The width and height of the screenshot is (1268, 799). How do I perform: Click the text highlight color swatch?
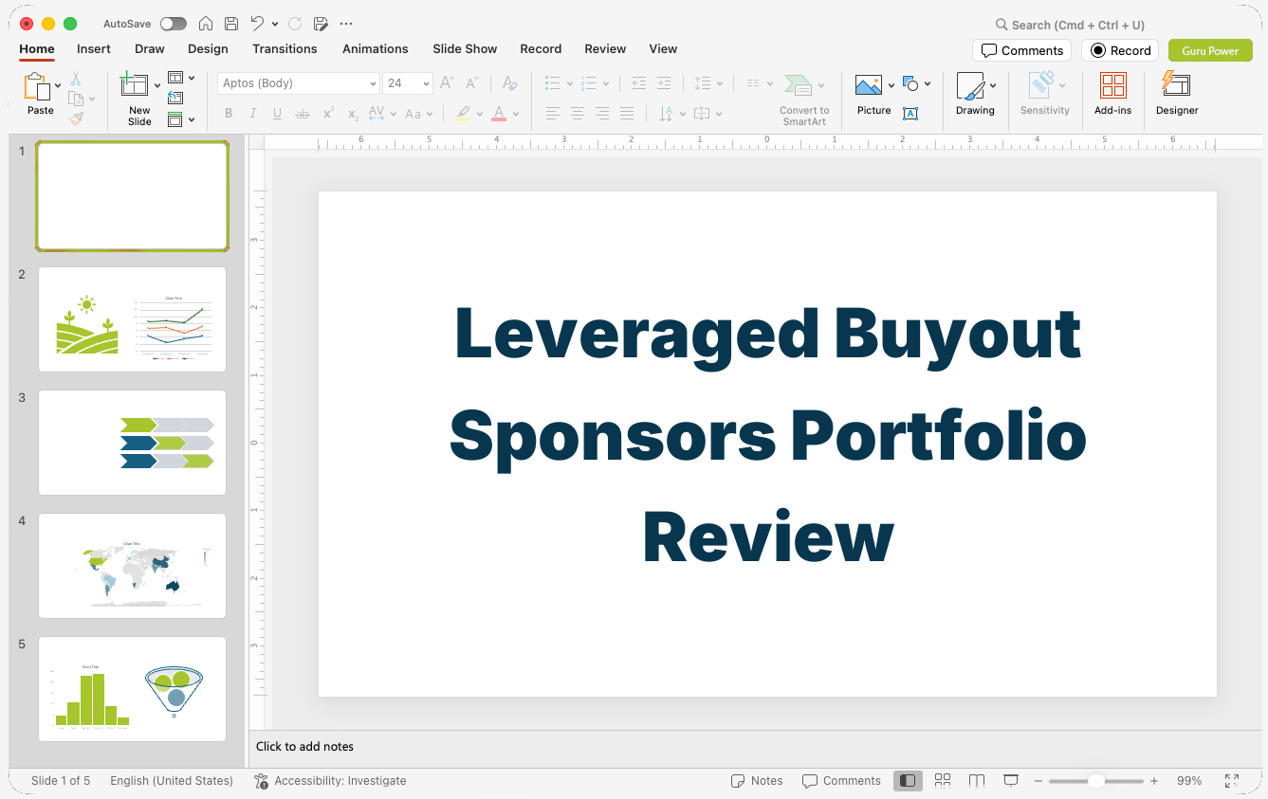463,114
